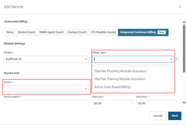Switch to Device Count tab
This screenshot has height=125, width=186.
(x=26, y=32)
